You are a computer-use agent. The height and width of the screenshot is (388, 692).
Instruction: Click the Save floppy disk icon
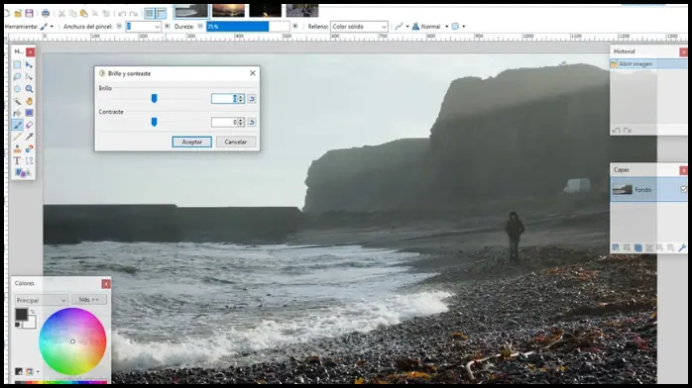pos(29,14)
